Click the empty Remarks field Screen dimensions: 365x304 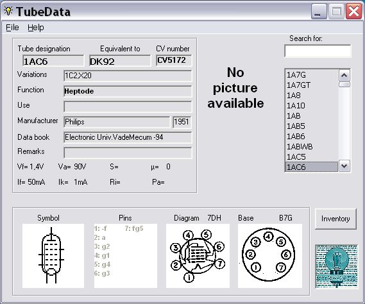[128, 153]
